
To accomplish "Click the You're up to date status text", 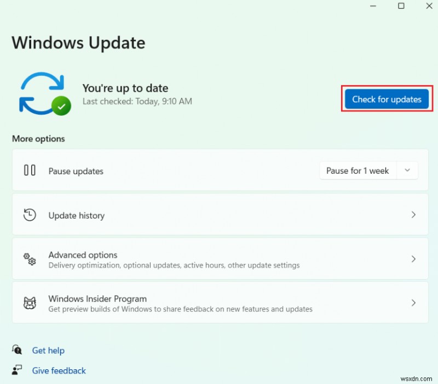I will pos(125,88).
